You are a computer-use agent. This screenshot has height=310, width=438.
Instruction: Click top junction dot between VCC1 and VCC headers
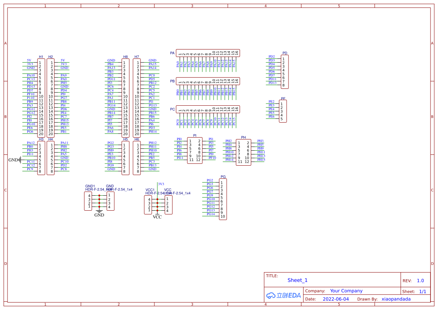[x=157, y=199]
